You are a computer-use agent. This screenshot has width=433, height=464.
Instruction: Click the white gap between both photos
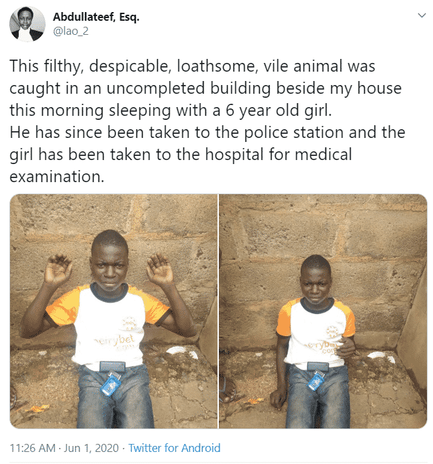[218, 311]
